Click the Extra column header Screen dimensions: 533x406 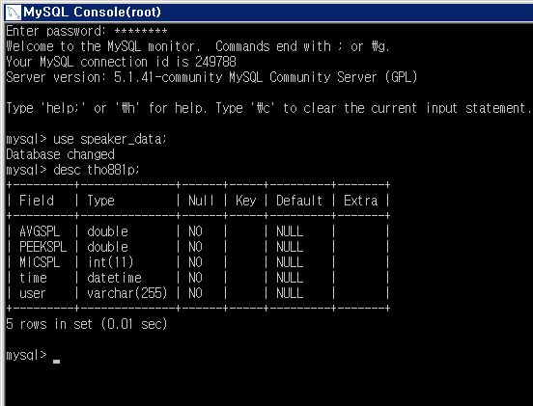pyautogui.click(x=360, y=201)
